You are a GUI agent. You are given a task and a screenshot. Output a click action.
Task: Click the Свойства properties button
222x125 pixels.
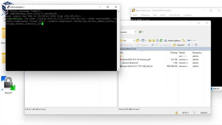(165, 45)
